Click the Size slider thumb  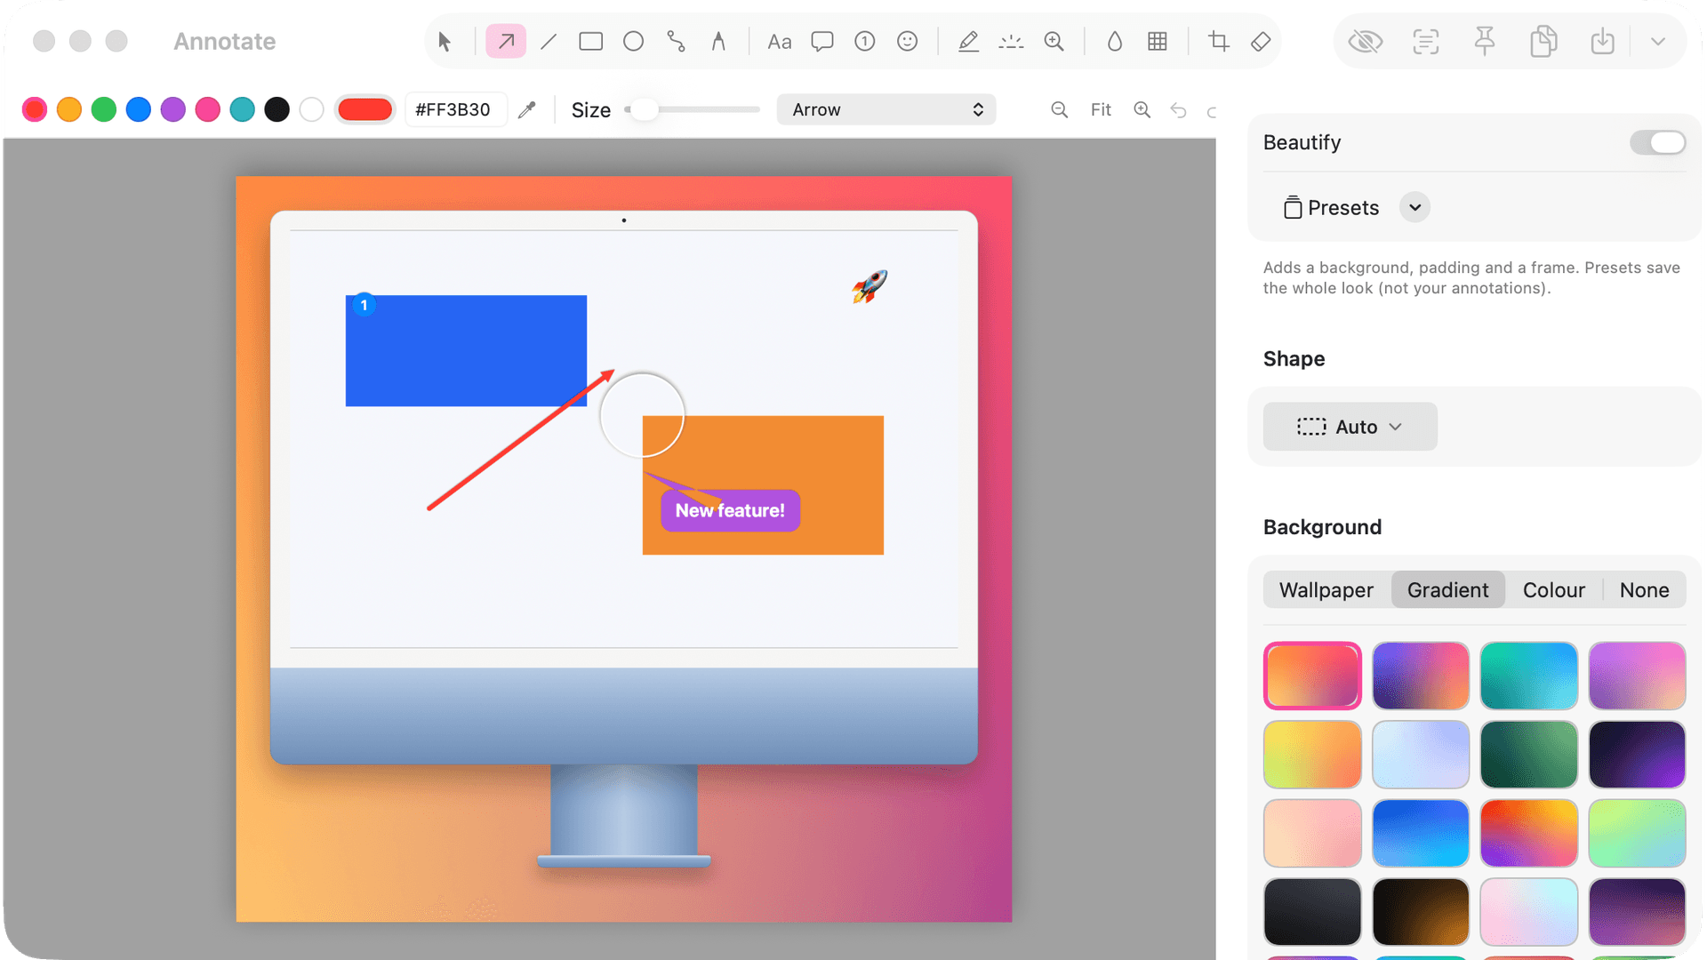point(645,109)
